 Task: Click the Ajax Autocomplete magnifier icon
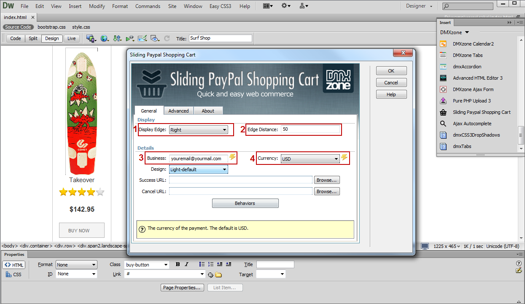pos(443,124)
